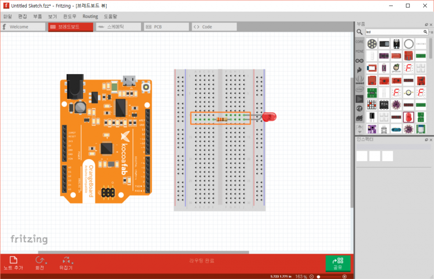434x279 pixels.
Task: Select the M54 chip part
Action: (384, 105)
